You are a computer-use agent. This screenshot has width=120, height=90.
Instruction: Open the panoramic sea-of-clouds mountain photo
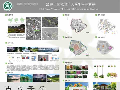click(x=48, y=49)
